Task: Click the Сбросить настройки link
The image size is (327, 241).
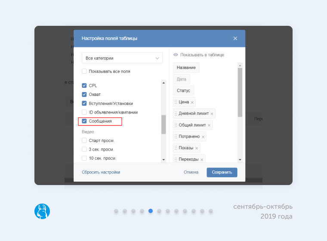Action: pos(101,172)
